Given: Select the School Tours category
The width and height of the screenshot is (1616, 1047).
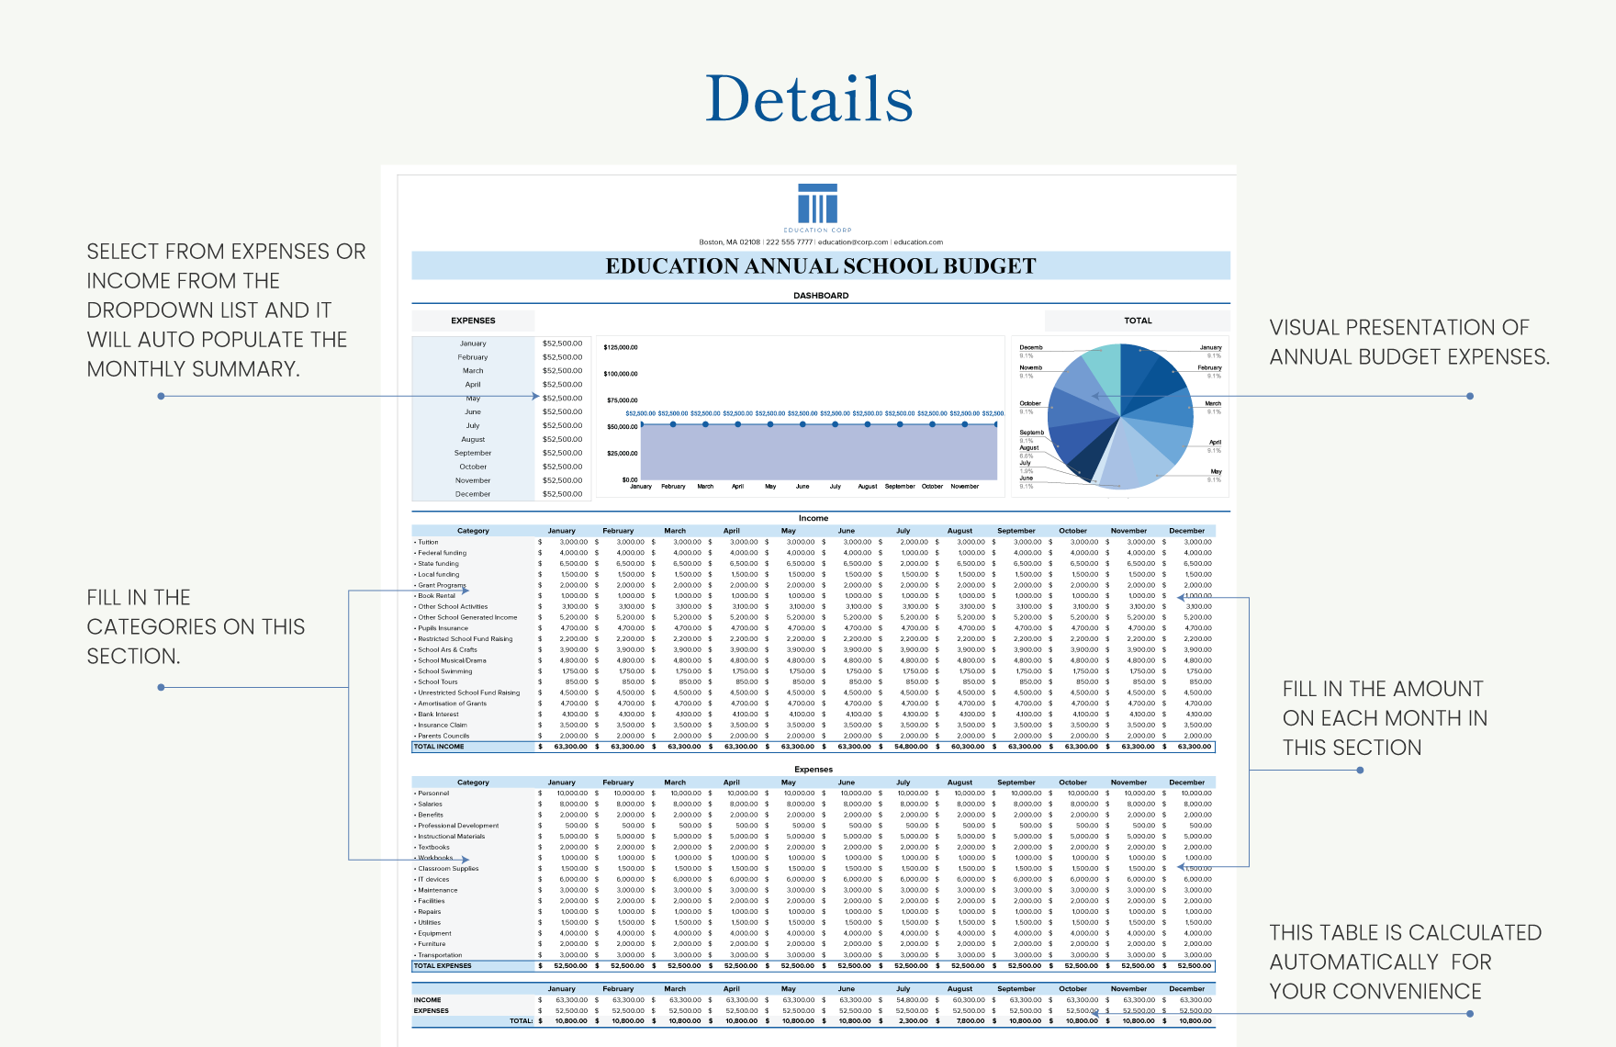Looking at the screenshot, I should (435, 682).
